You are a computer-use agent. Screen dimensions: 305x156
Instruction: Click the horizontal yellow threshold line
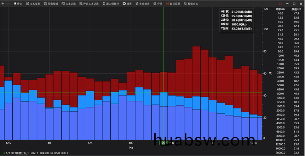pos(106,93)
